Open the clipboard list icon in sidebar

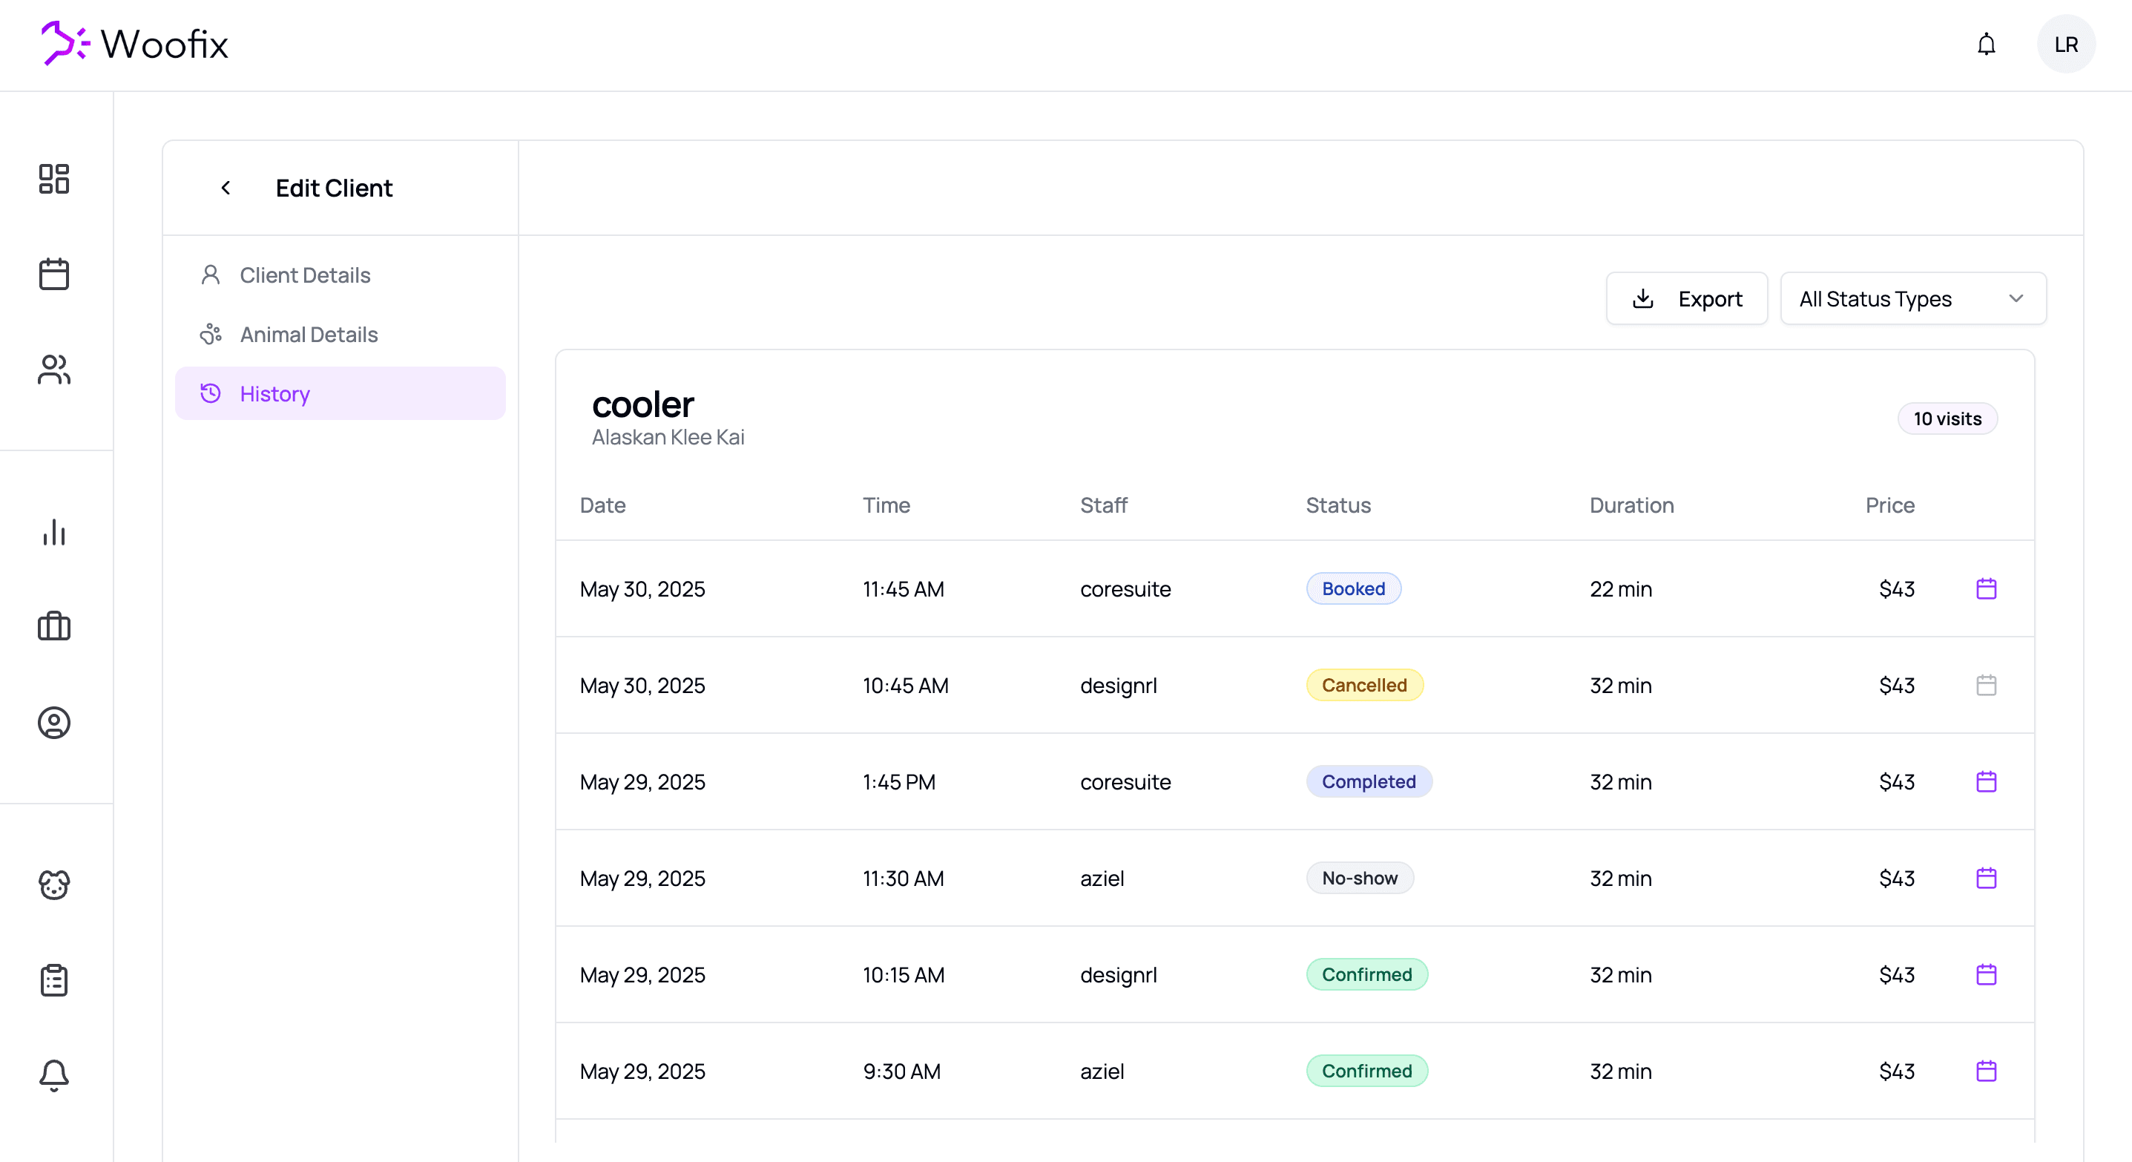[x=54, y=980]
